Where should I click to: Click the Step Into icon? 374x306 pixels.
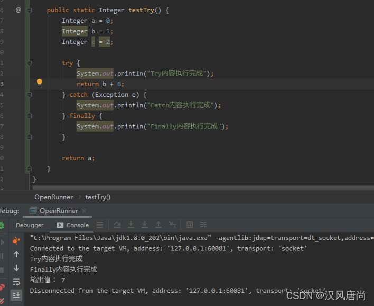point(131,225)
